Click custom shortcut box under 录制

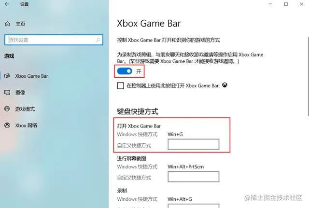click(193, 206)
